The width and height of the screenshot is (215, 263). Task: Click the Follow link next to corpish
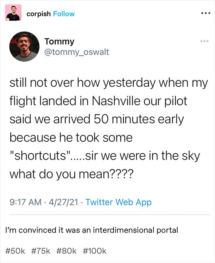[63, 14]
